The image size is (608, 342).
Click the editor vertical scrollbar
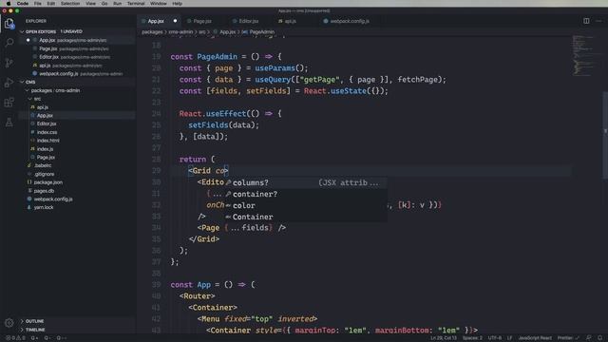[605, 136]
